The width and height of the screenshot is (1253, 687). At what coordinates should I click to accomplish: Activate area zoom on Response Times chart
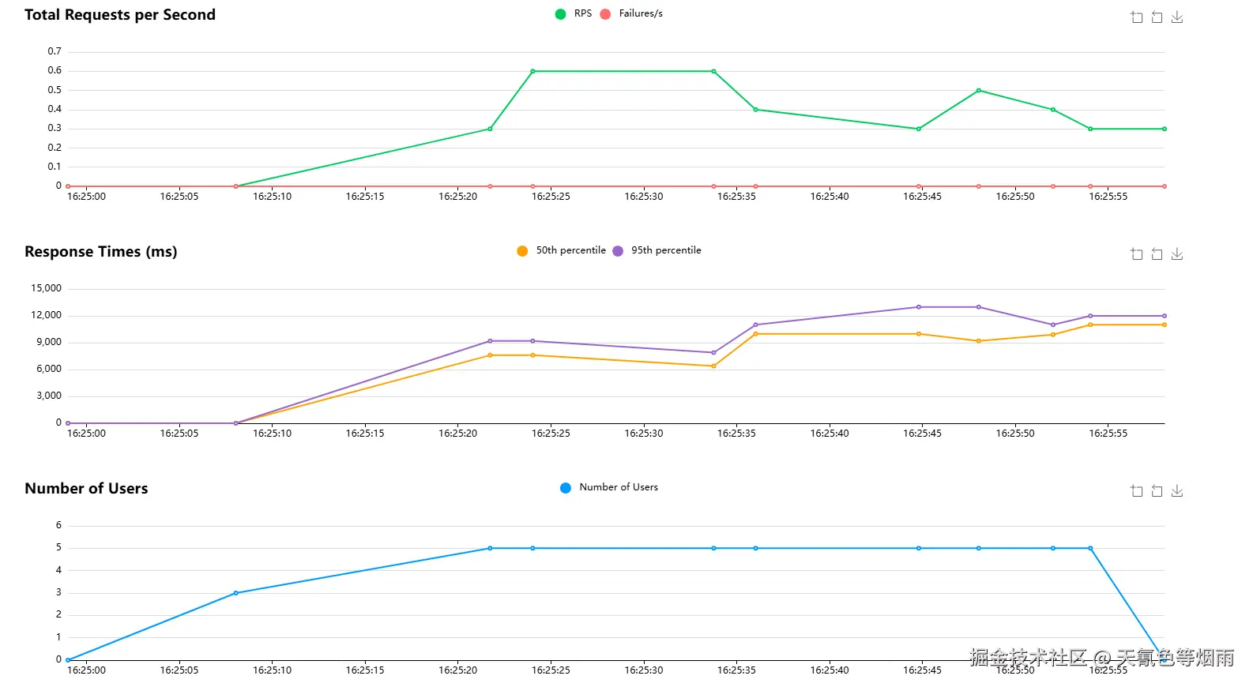pos(1137,253)
